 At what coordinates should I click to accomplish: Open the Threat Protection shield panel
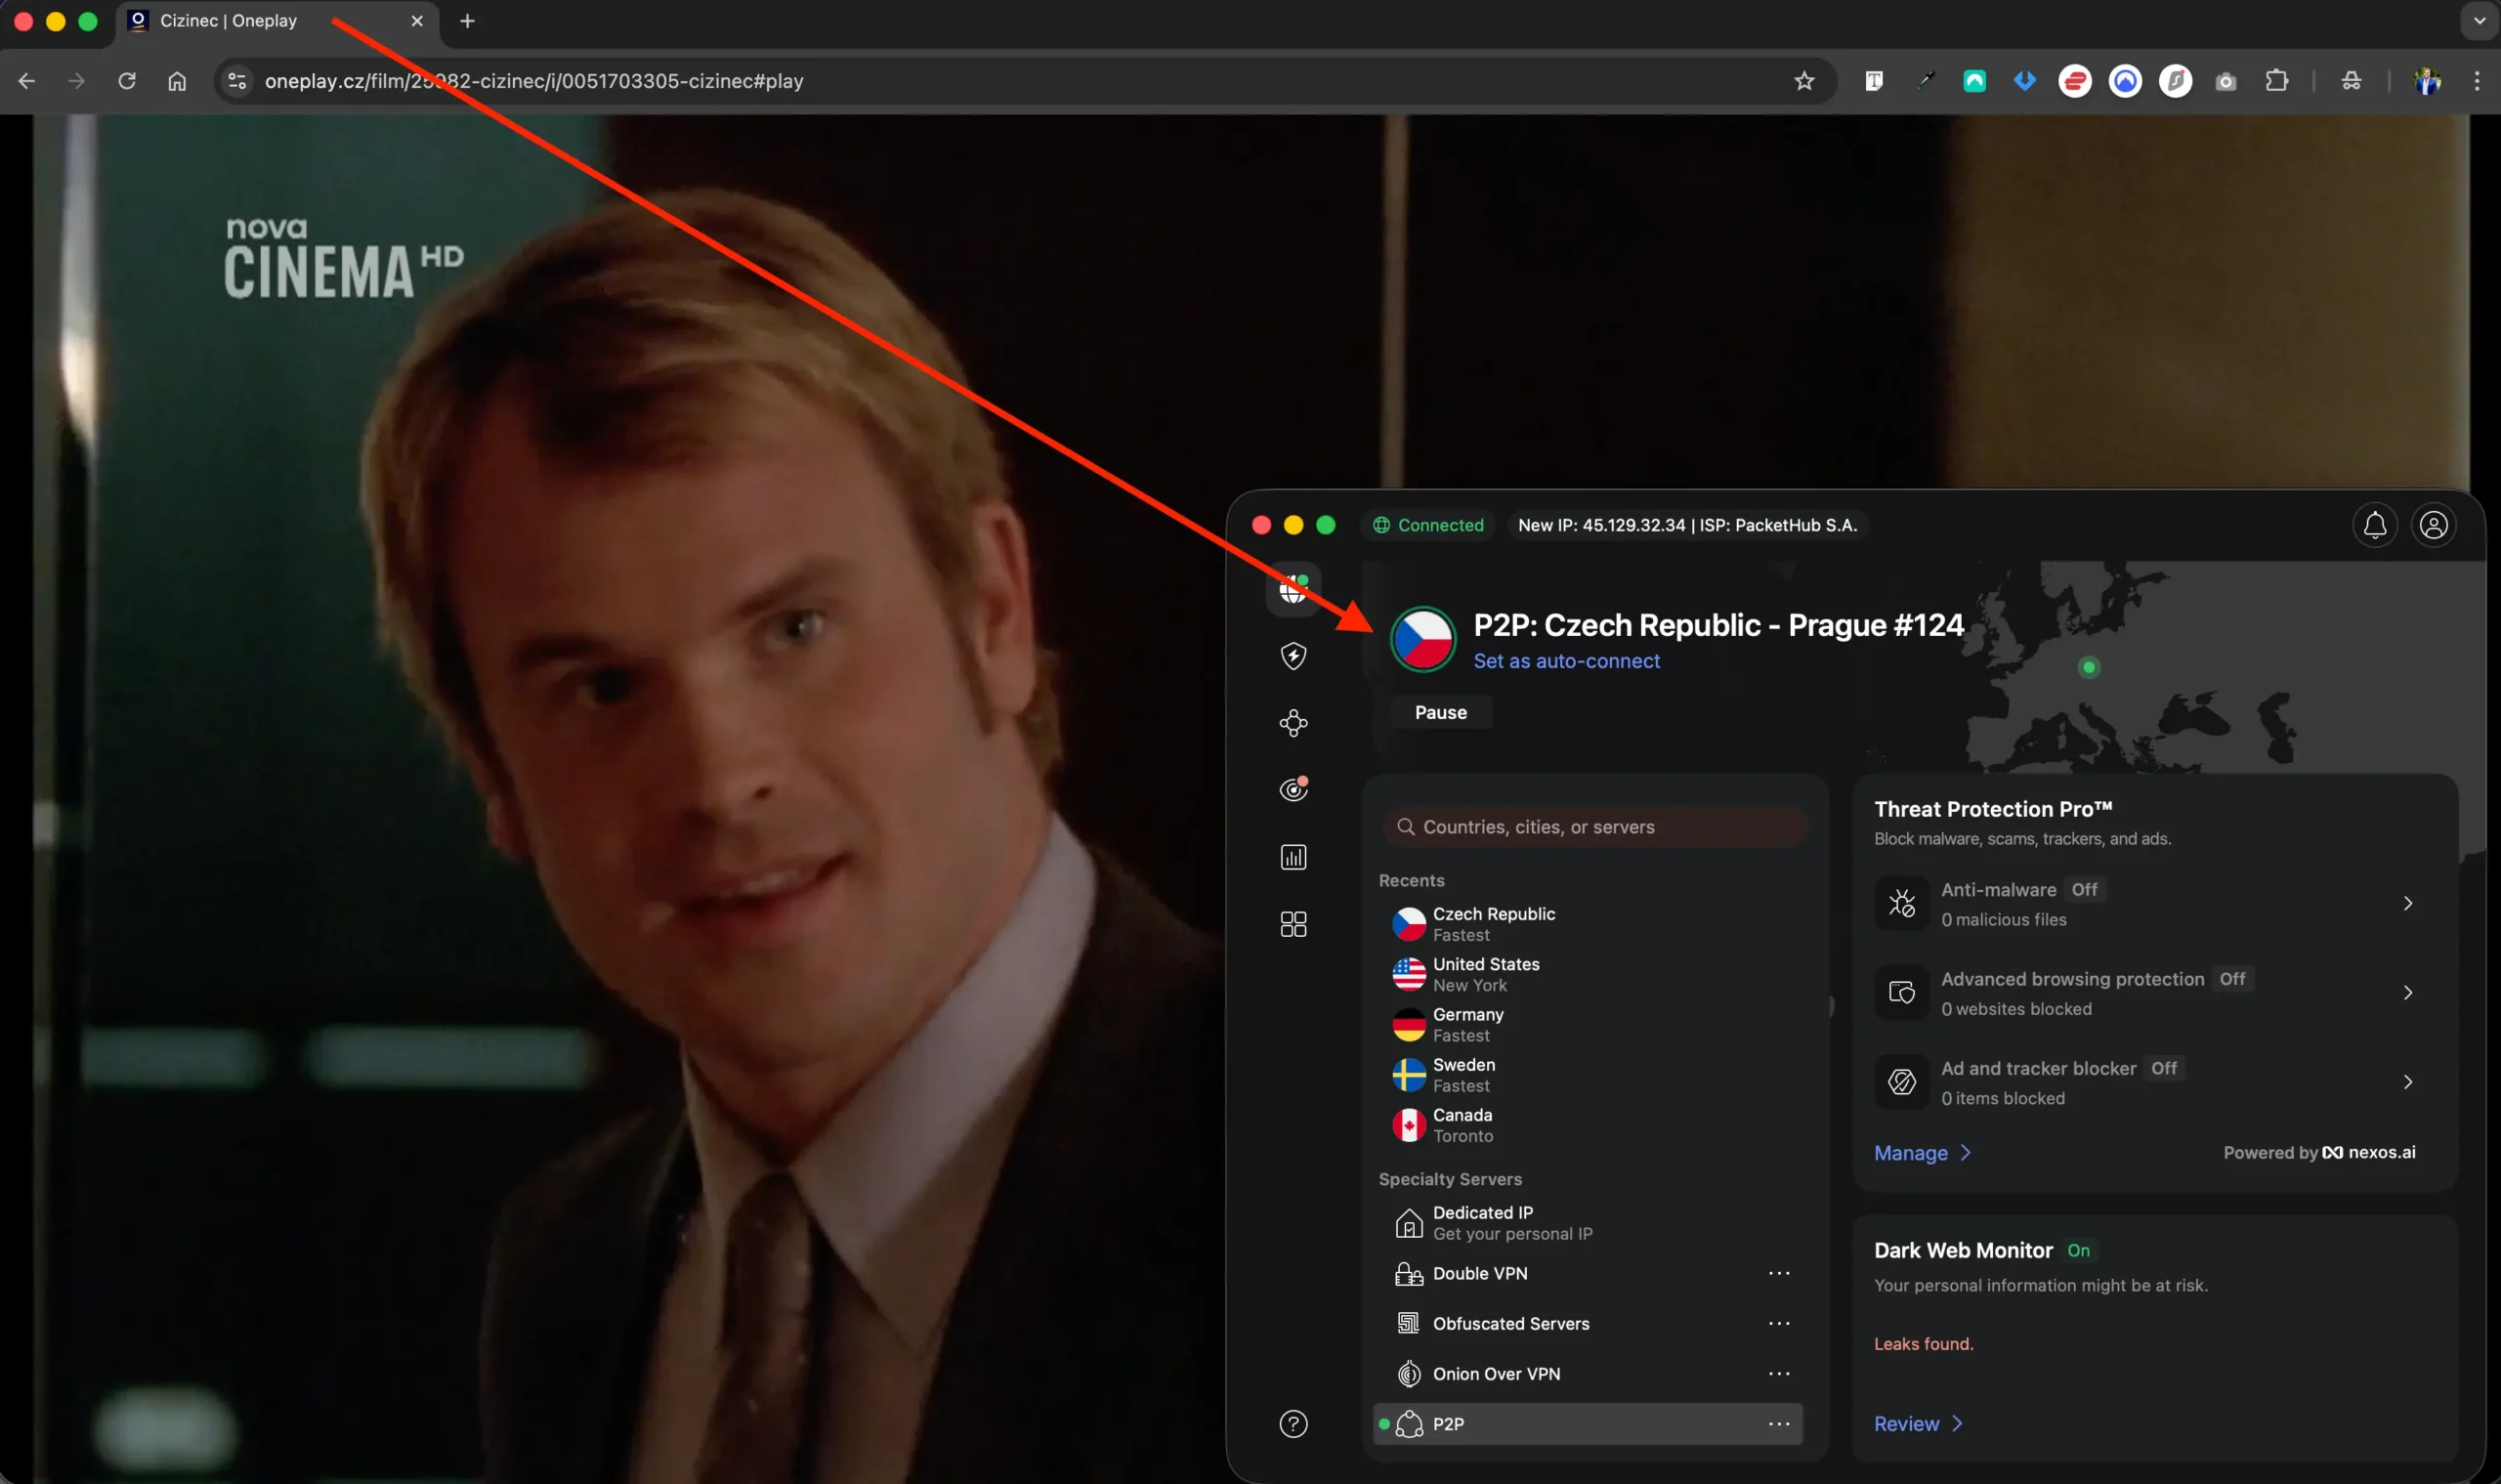coord(1293,655)
